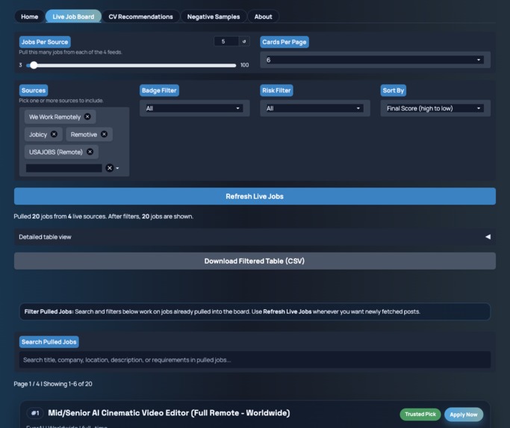The image size is (510, 428).
Task: Download Filtered Table (CSV)
Action: (x=255, y=261)
